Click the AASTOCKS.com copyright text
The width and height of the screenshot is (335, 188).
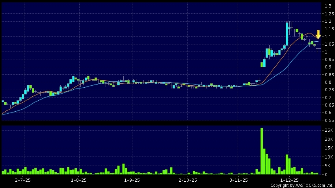point(301,185)
